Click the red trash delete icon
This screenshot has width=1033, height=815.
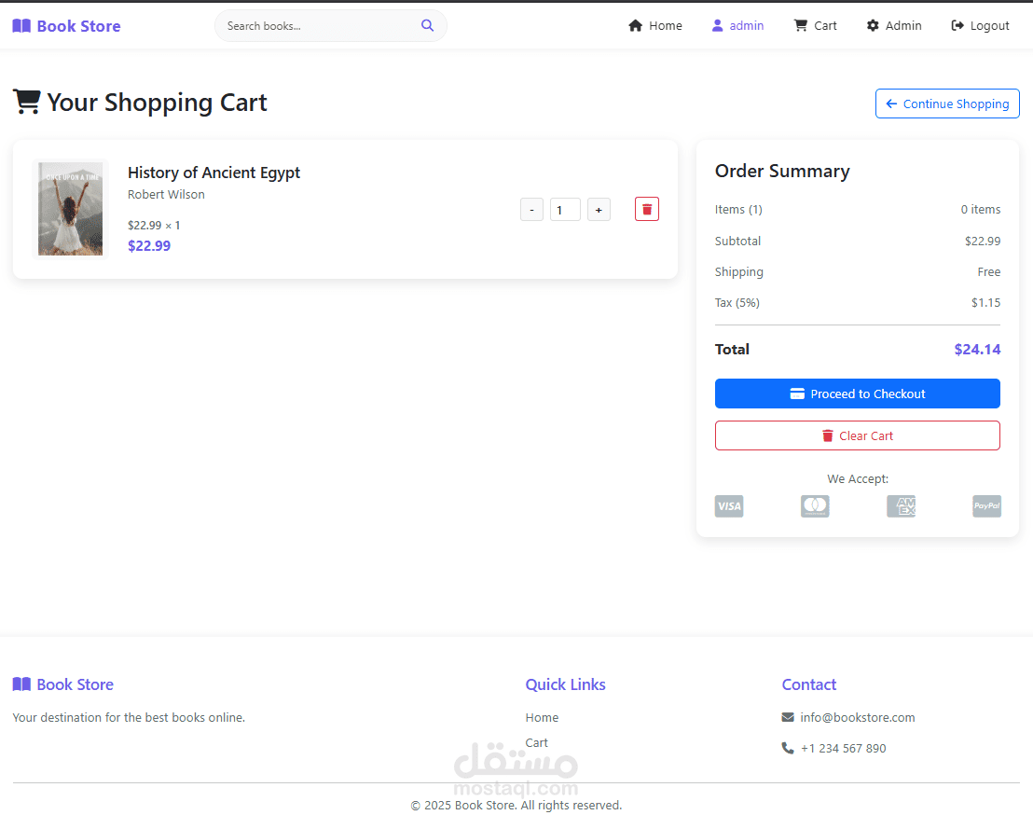coord(647,210)
